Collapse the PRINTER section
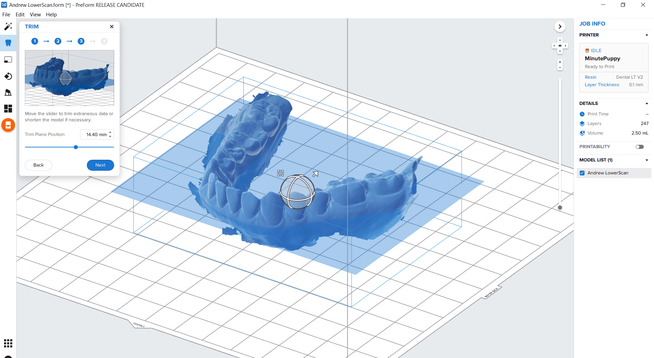The height and width of the screenshot is (358, 654). pyautogui.click(x=647, y=35)
